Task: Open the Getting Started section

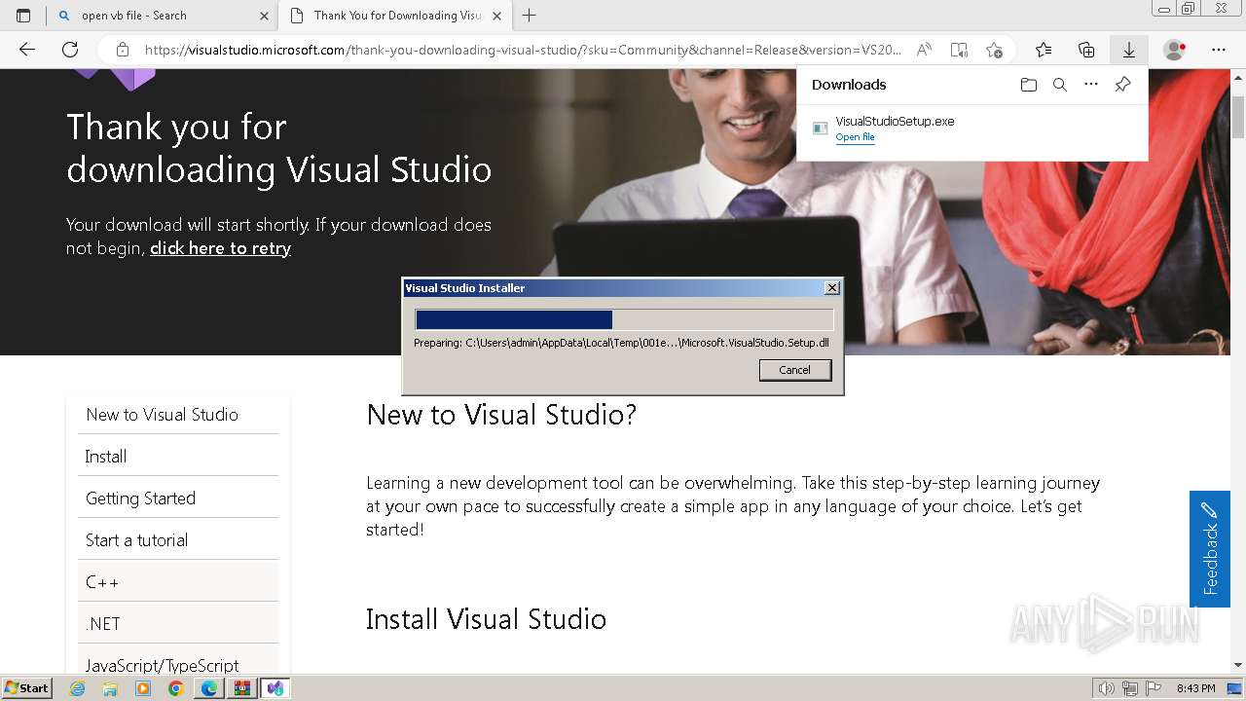Action: (x=178, y=498)
